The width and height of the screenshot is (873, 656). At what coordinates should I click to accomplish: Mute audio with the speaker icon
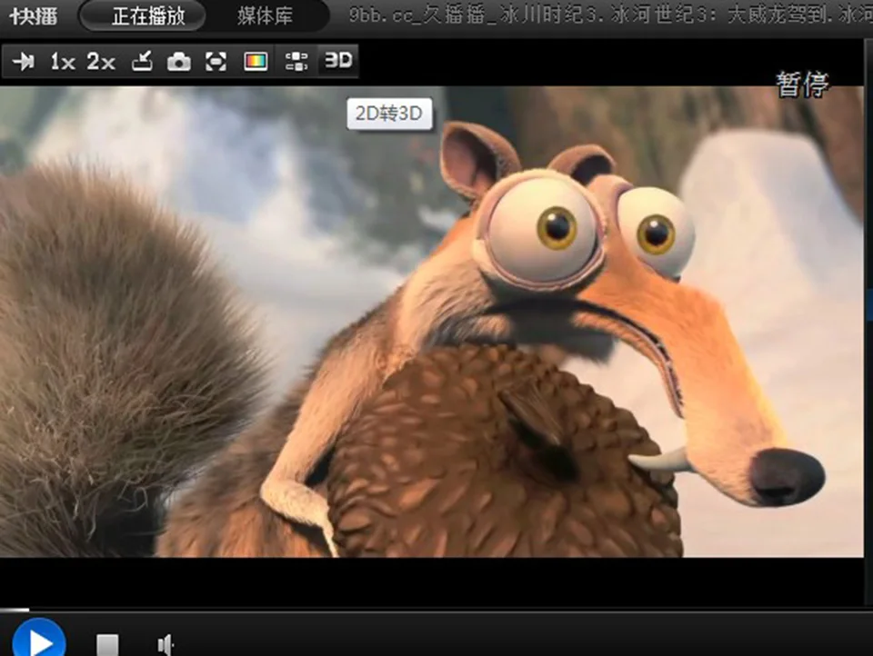pyautogui.click(x=166, y=645)
